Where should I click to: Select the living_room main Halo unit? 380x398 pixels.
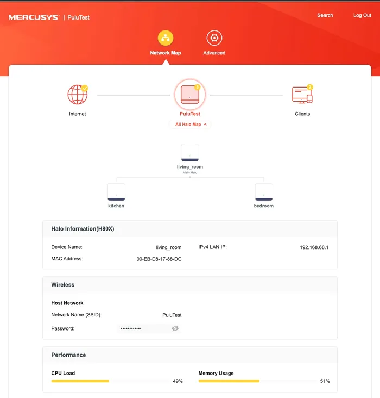pyautogui.click(x=190, y=152)
